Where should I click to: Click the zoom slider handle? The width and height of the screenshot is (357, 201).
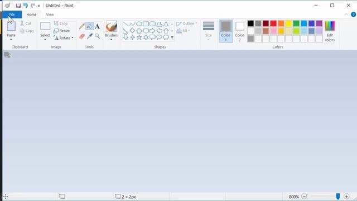click(338, 196)
